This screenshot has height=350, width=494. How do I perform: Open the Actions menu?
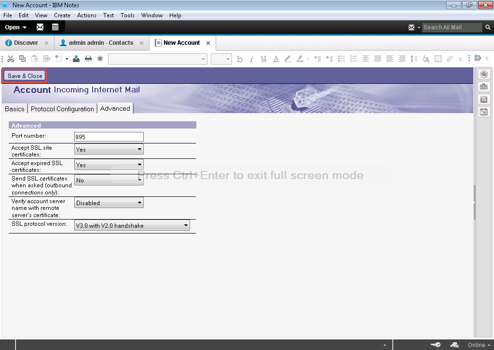(x=86, y=15)
